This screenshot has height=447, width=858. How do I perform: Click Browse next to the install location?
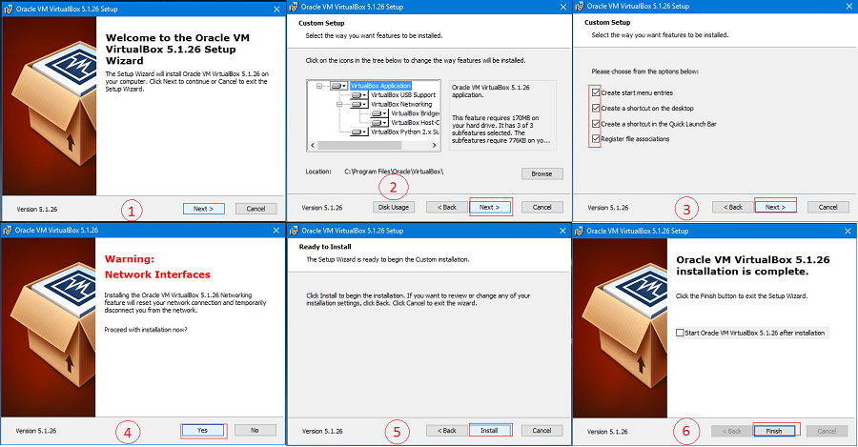pyautogui.click(x=541, y=174)
